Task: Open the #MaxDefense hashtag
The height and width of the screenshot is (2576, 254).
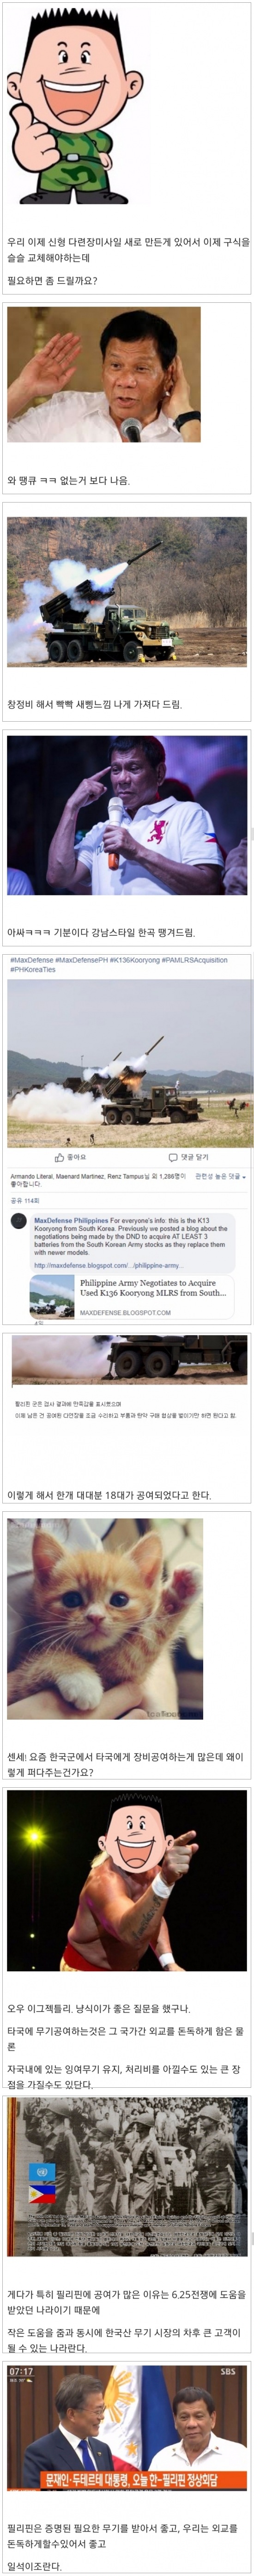Action: (x=31, y=960)
